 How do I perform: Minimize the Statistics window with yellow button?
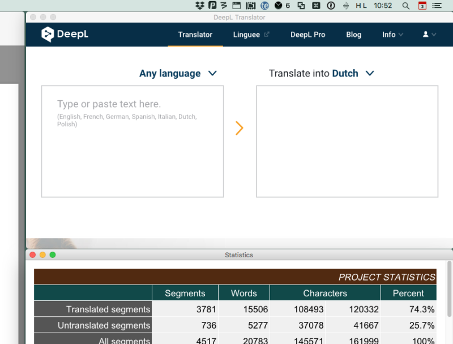42,254
